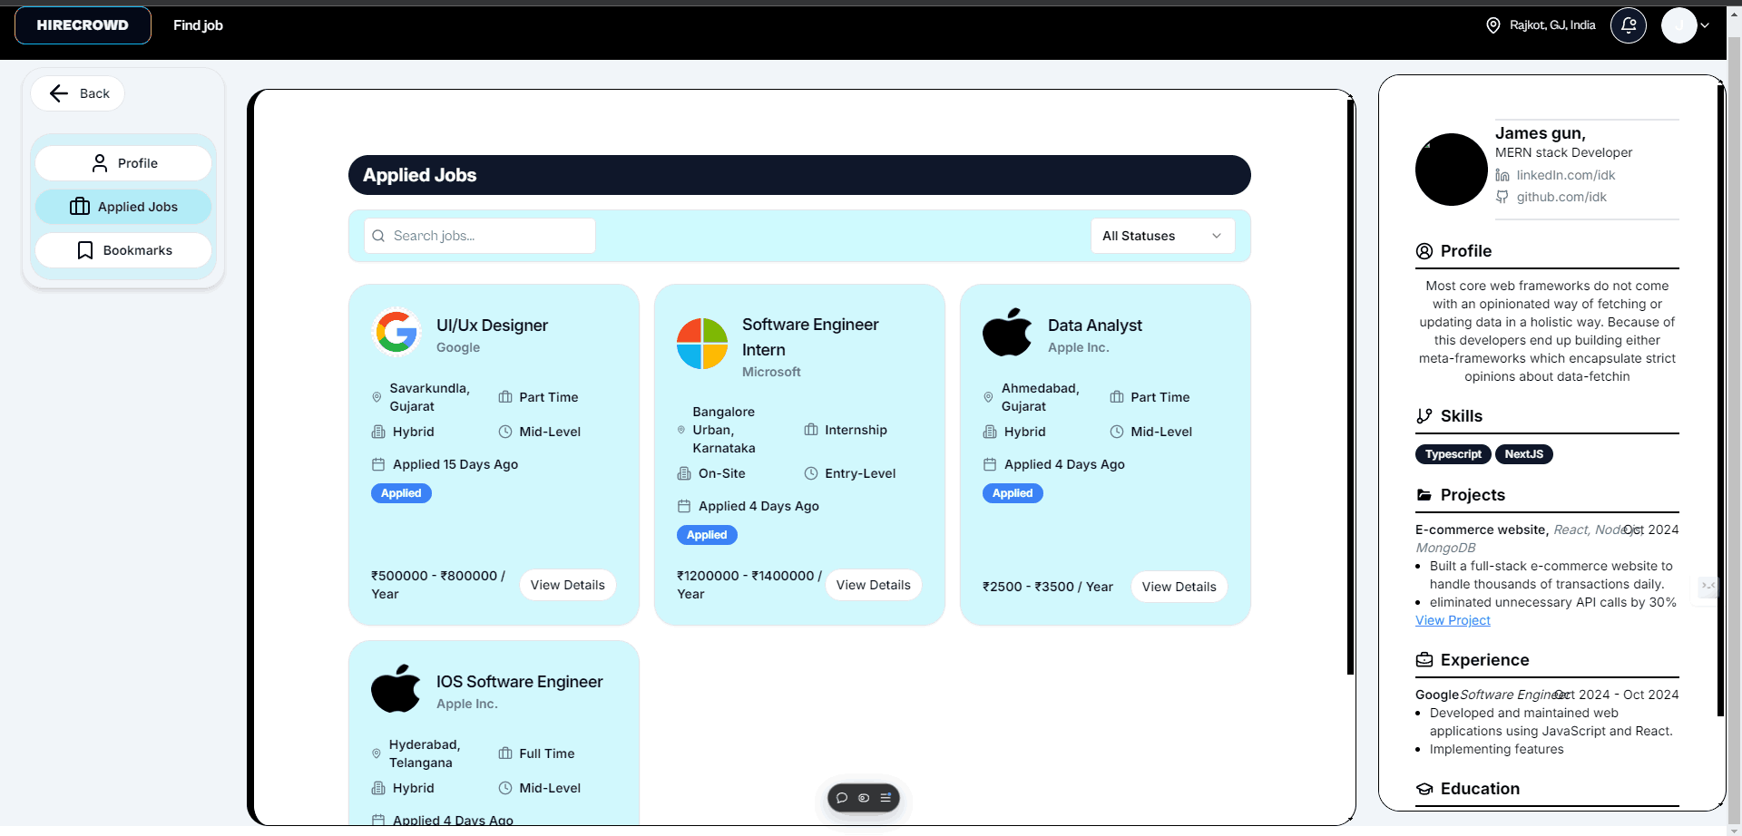Click the GitHub icon in profile panel

pyautogui.click(x=1502, y=197)
